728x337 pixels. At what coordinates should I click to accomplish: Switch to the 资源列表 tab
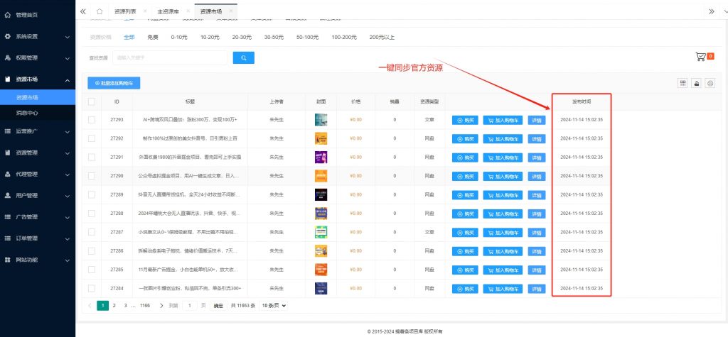coord(124,11)
